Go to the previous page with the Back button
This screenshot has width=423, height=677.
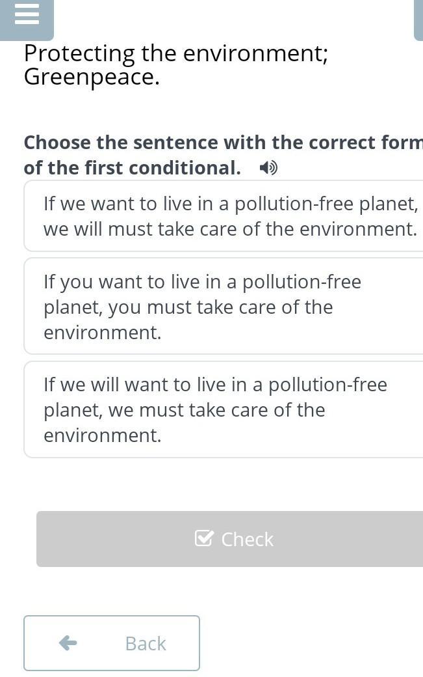click(112, 643)
